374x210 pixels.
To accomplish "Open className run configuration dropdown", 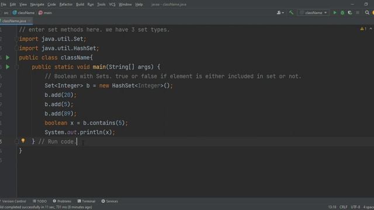I will [313, 13].
